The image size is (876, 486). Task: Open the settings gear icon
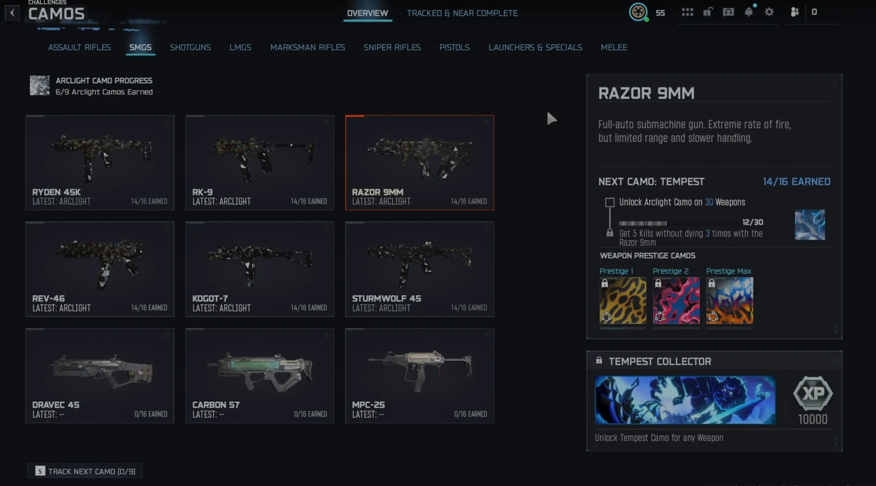point(769,12)
